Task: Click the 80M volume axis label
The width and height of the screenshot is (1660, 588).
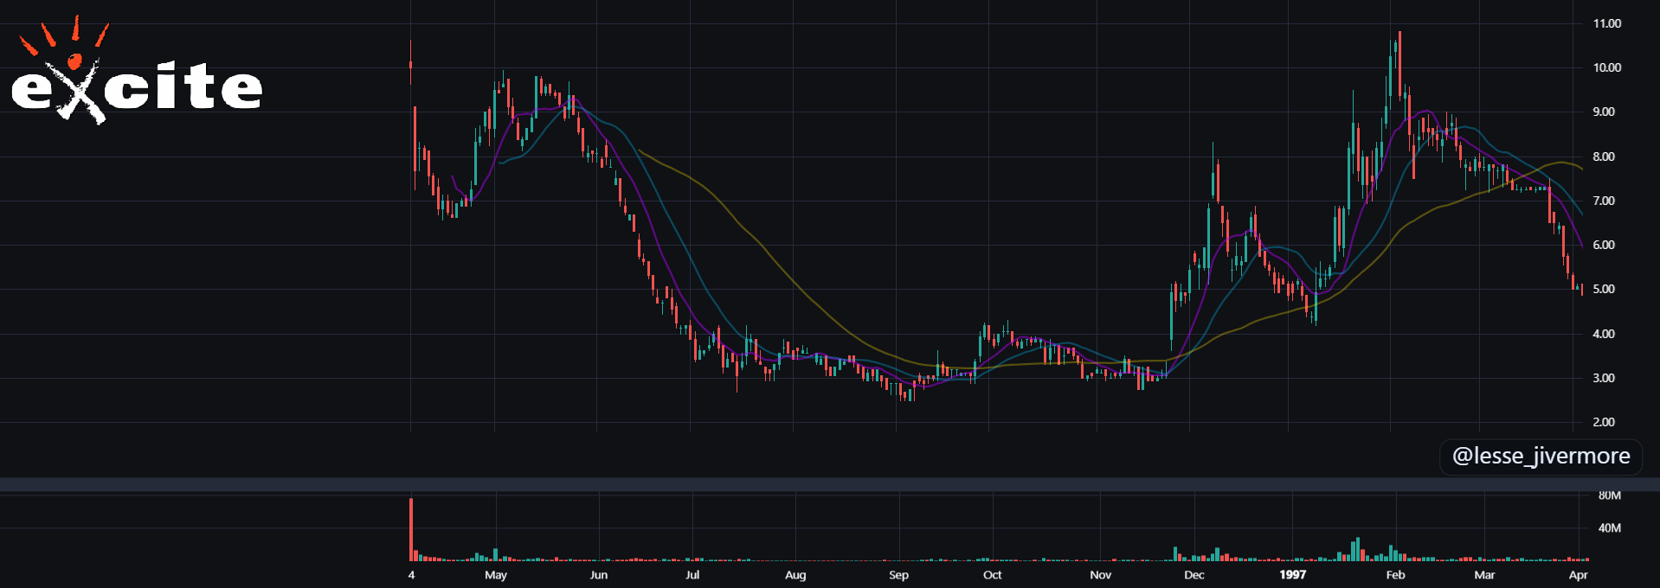Action: click(1610, 495)
